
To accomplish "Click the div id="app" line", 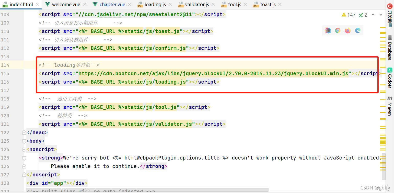I will click(x=57, y=183).
